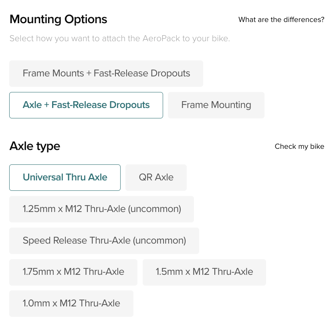The height and width of the screenshot is (324, 335).
Task: Switch axle type to quick-release (QR)
Action: [156, 178]
